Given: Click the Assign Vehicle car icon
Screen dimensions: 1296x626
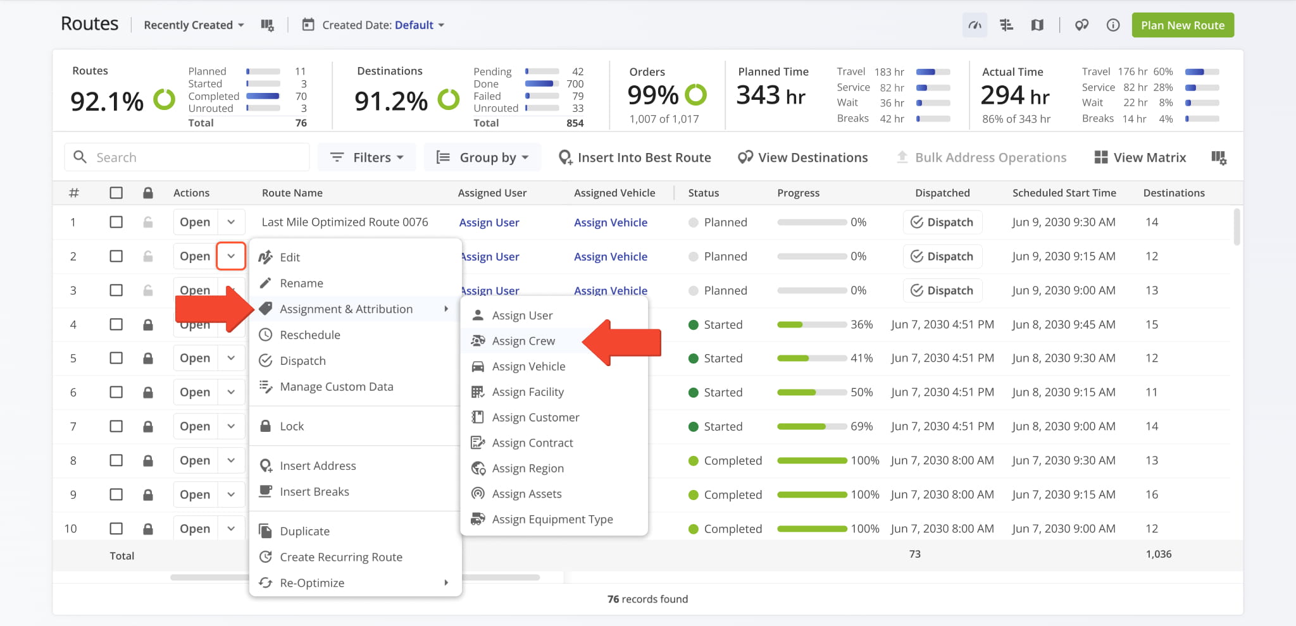Looking at the screenshot, I should pyautogui.click(x=478, y=366).
